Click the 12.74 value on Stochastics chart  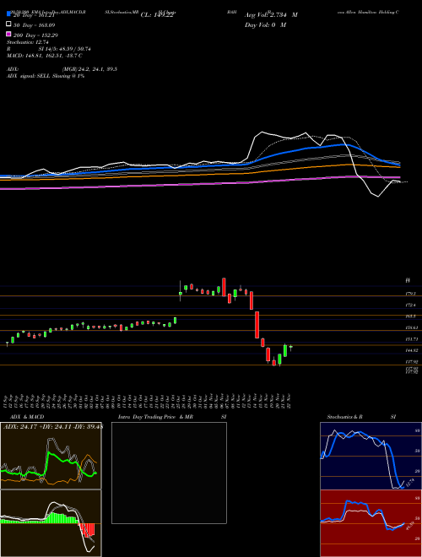point(411,483)
